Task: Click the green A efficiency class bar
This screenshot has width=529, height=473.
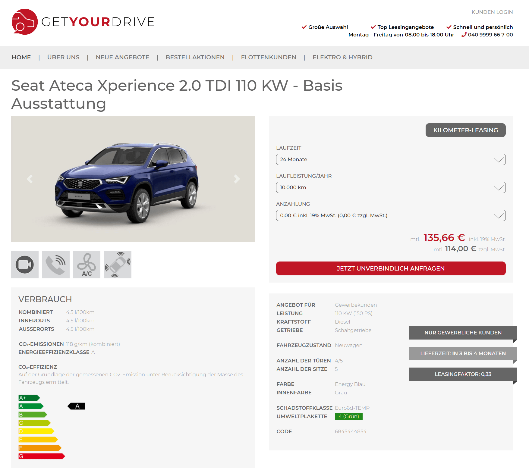Action: (x=31, y=406)
